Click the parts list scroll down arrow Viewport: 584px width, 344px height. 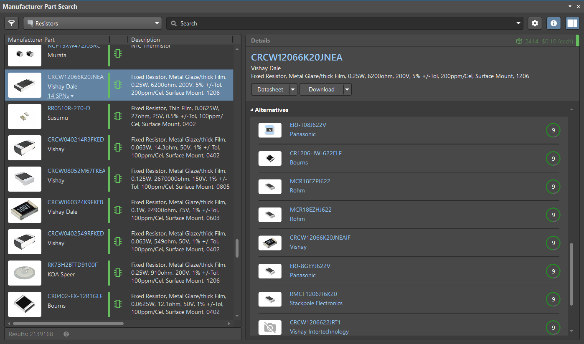pos(237,316)
